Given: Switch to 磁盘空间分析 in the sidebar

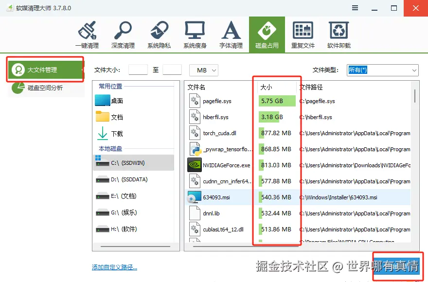Looking at the screenshot, I should (46, 88).
